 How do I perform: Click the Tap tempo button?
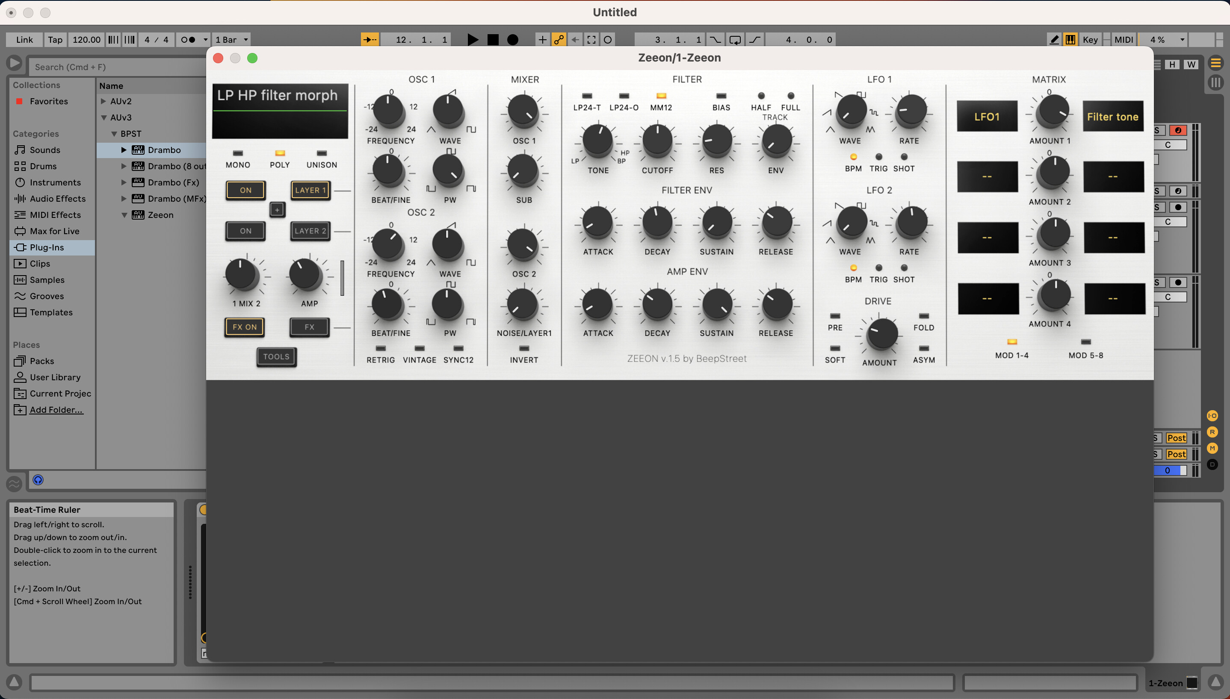[55, 39]
